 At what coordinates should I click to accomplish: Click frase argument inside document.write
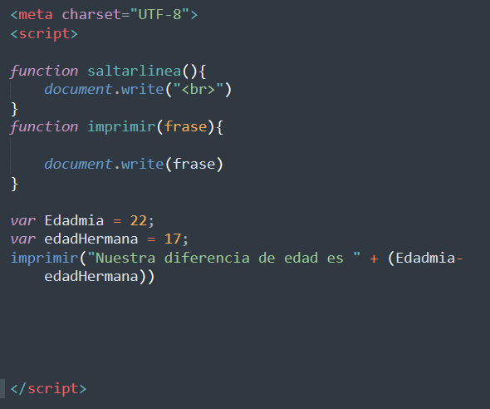(x=194, y=164)
